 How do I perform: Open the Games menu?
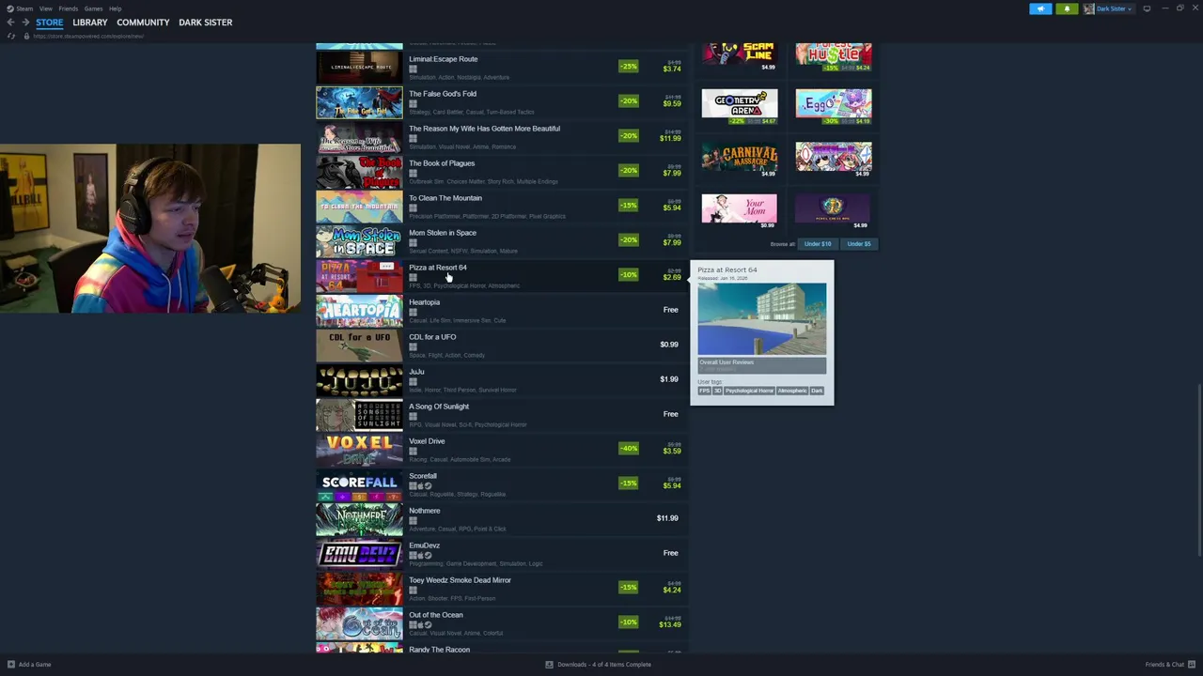pos(93,8)
